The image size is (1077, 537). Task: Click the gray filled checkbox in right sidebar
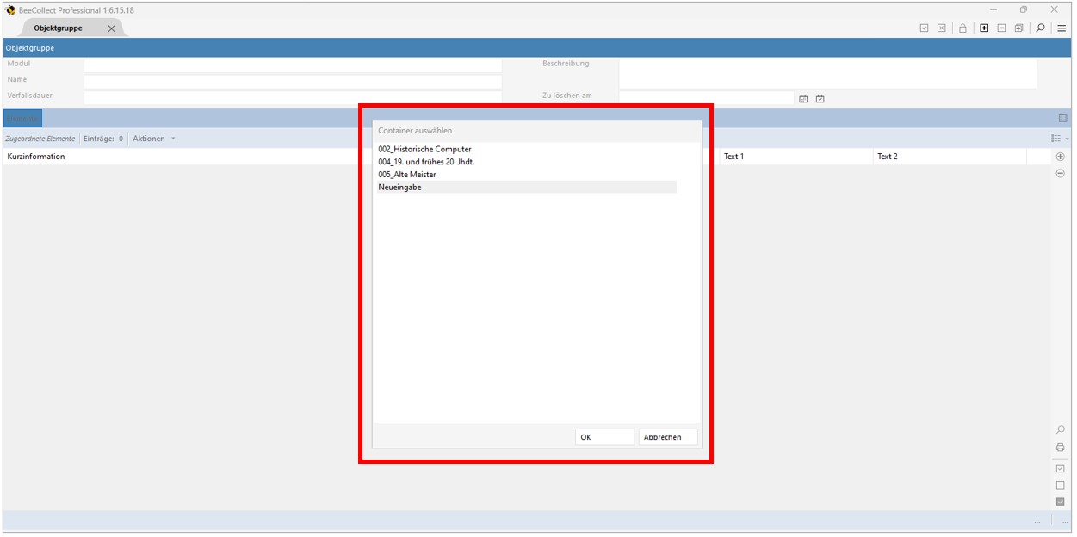coord(1060,502)
